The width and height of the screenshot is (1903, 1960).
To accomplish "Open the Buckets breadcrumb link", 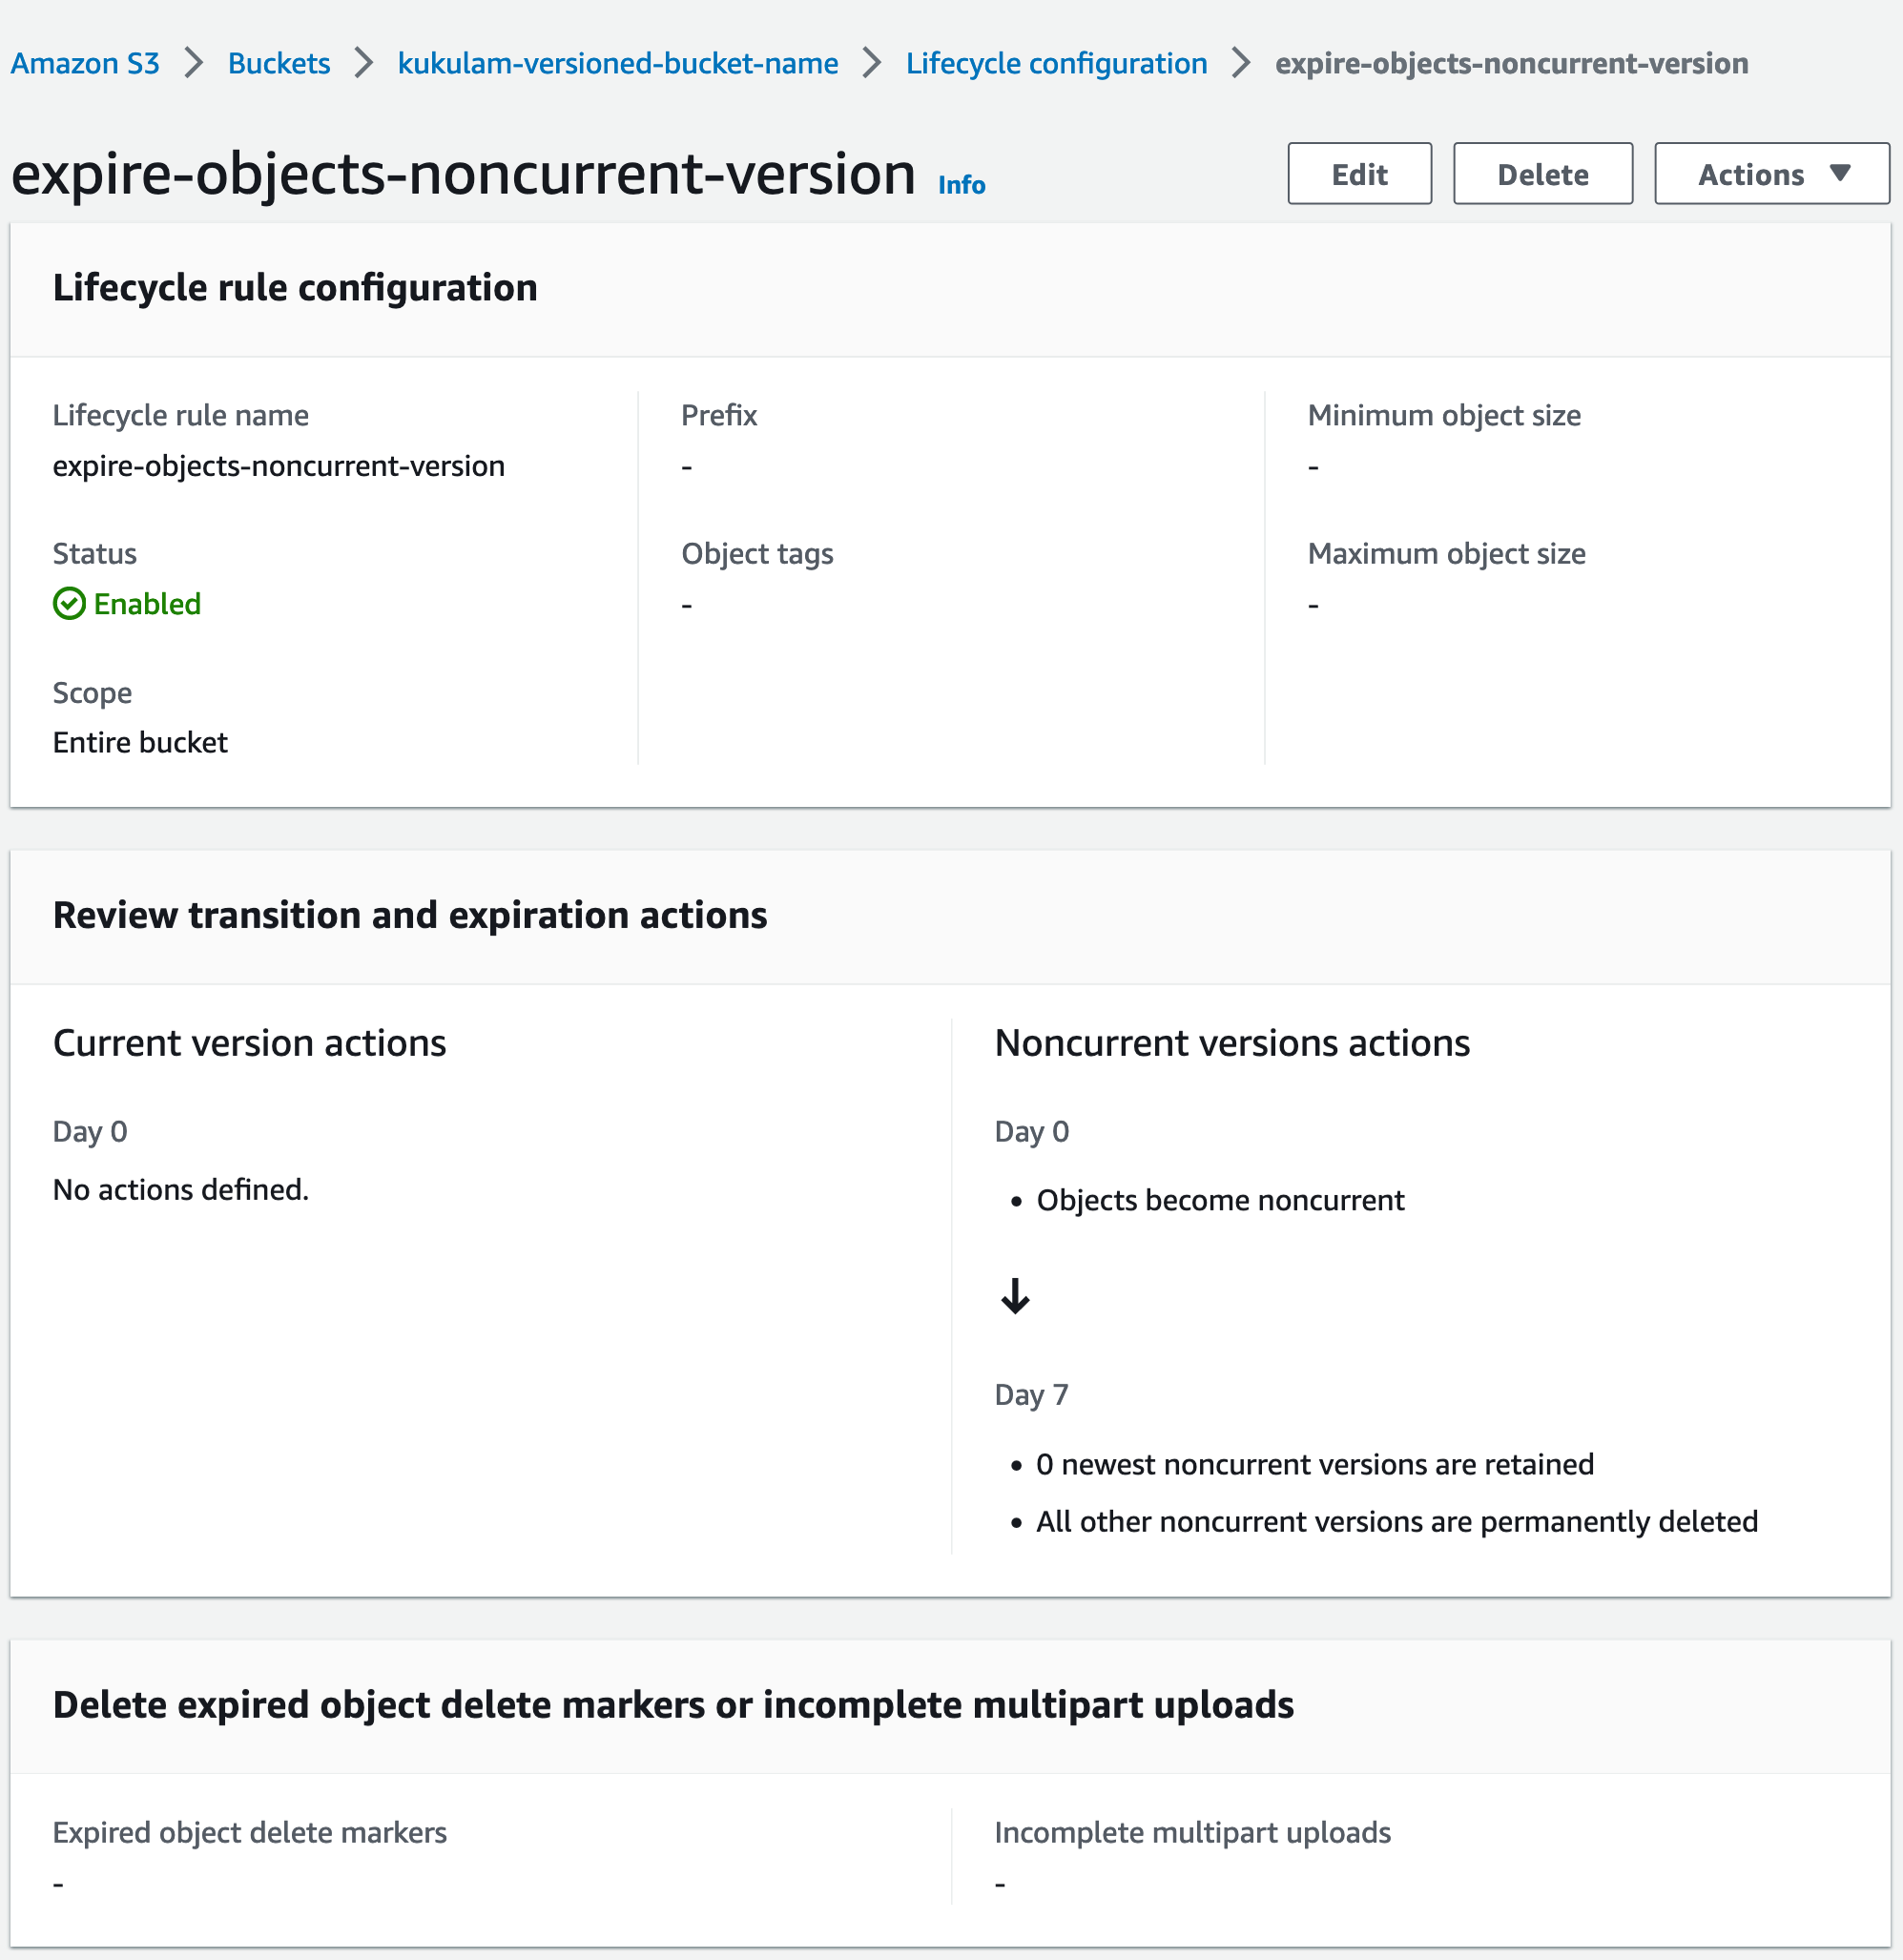I will coord(278,63).
